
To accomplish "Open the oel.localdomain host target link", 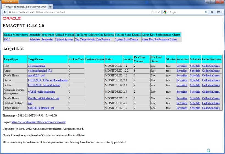I will (37, 66).
